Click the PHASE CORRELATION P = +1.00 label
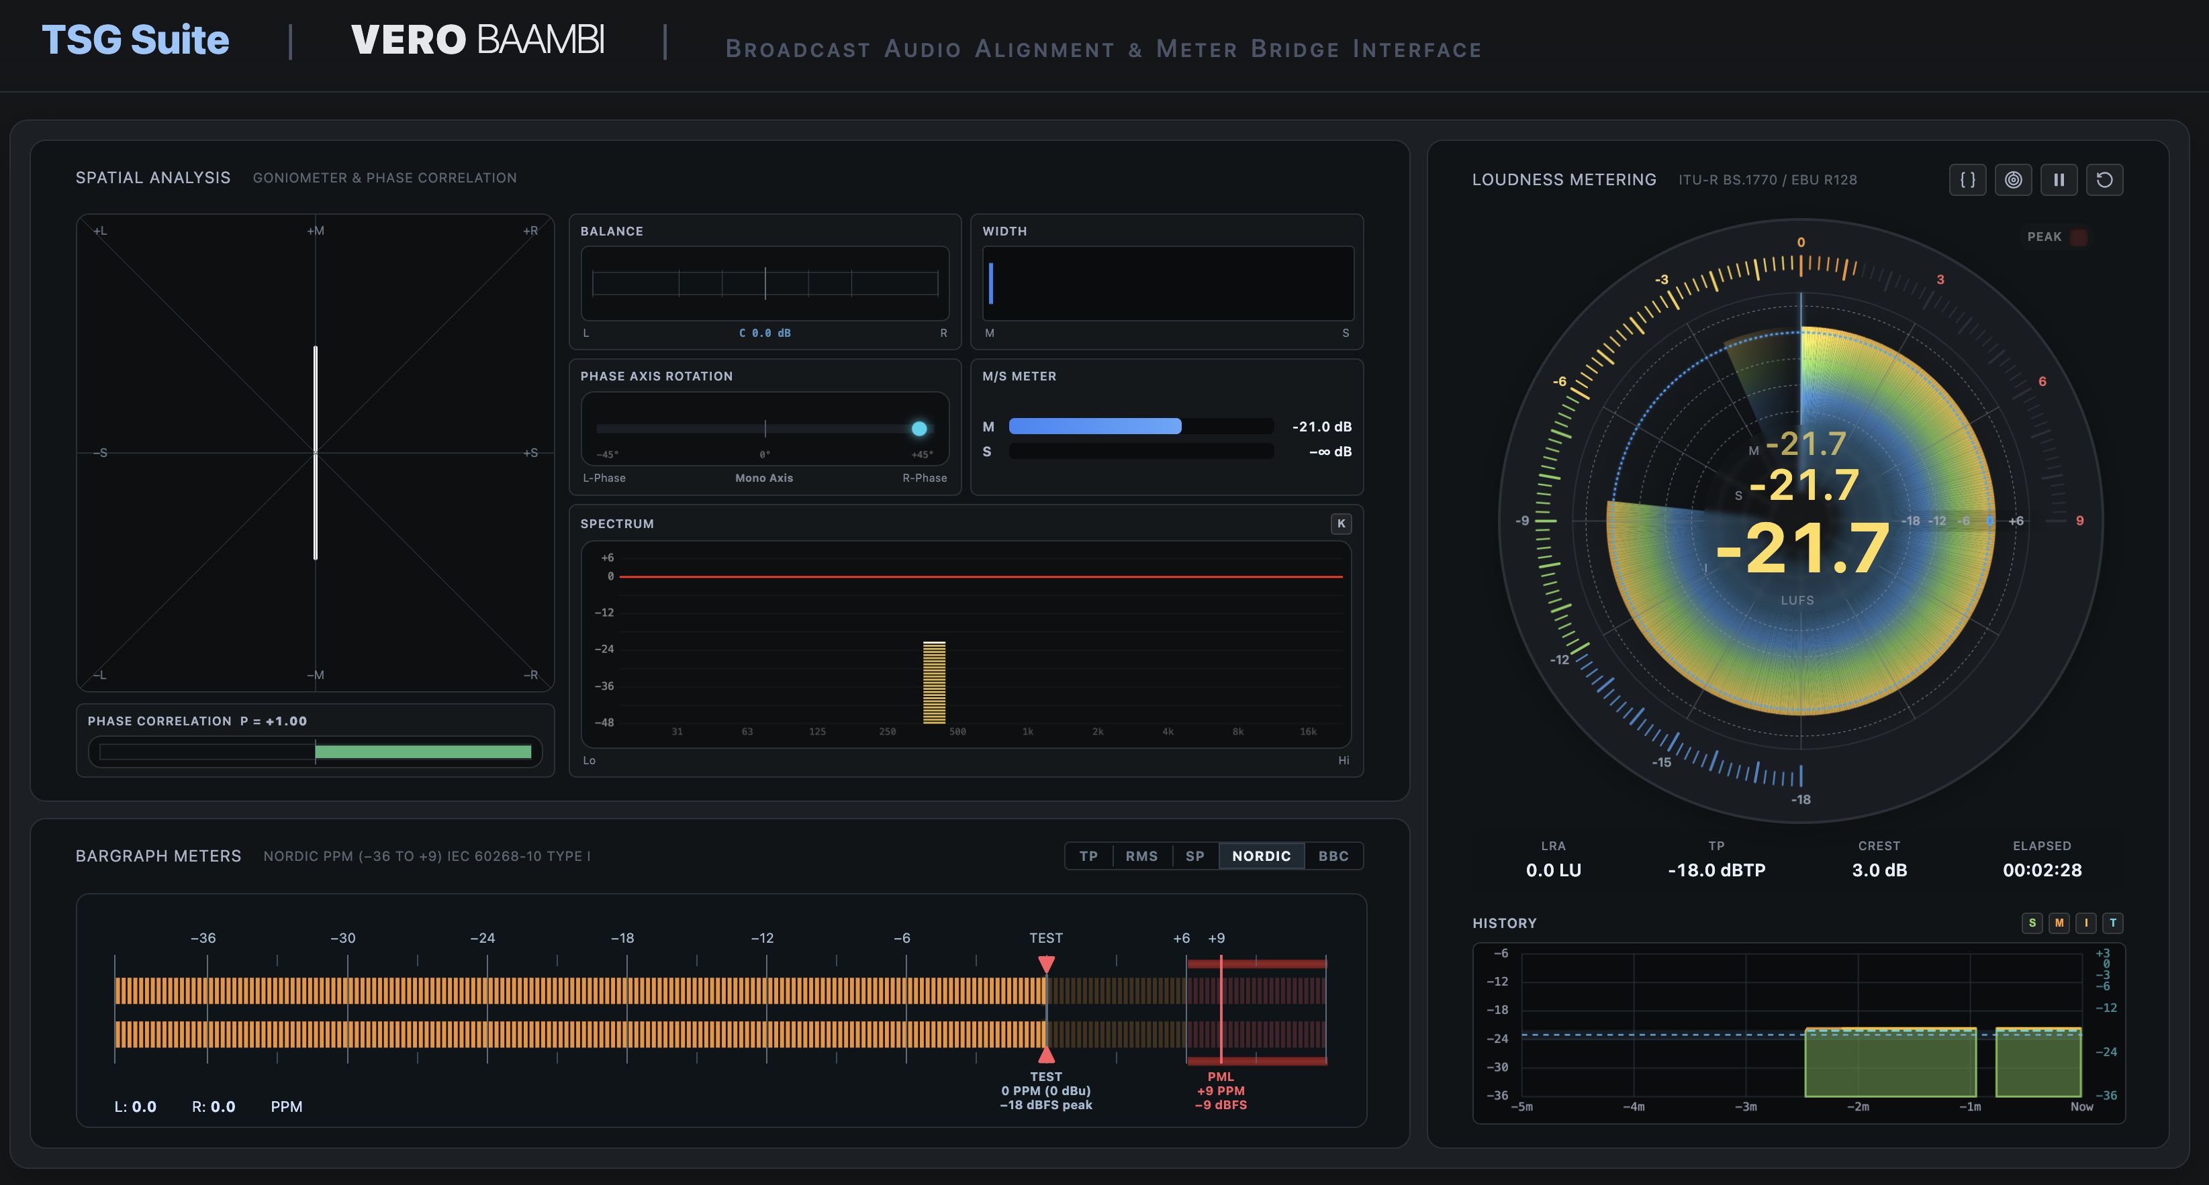The width and height of the screenshot is (2209, 1185). coord(197,721)
